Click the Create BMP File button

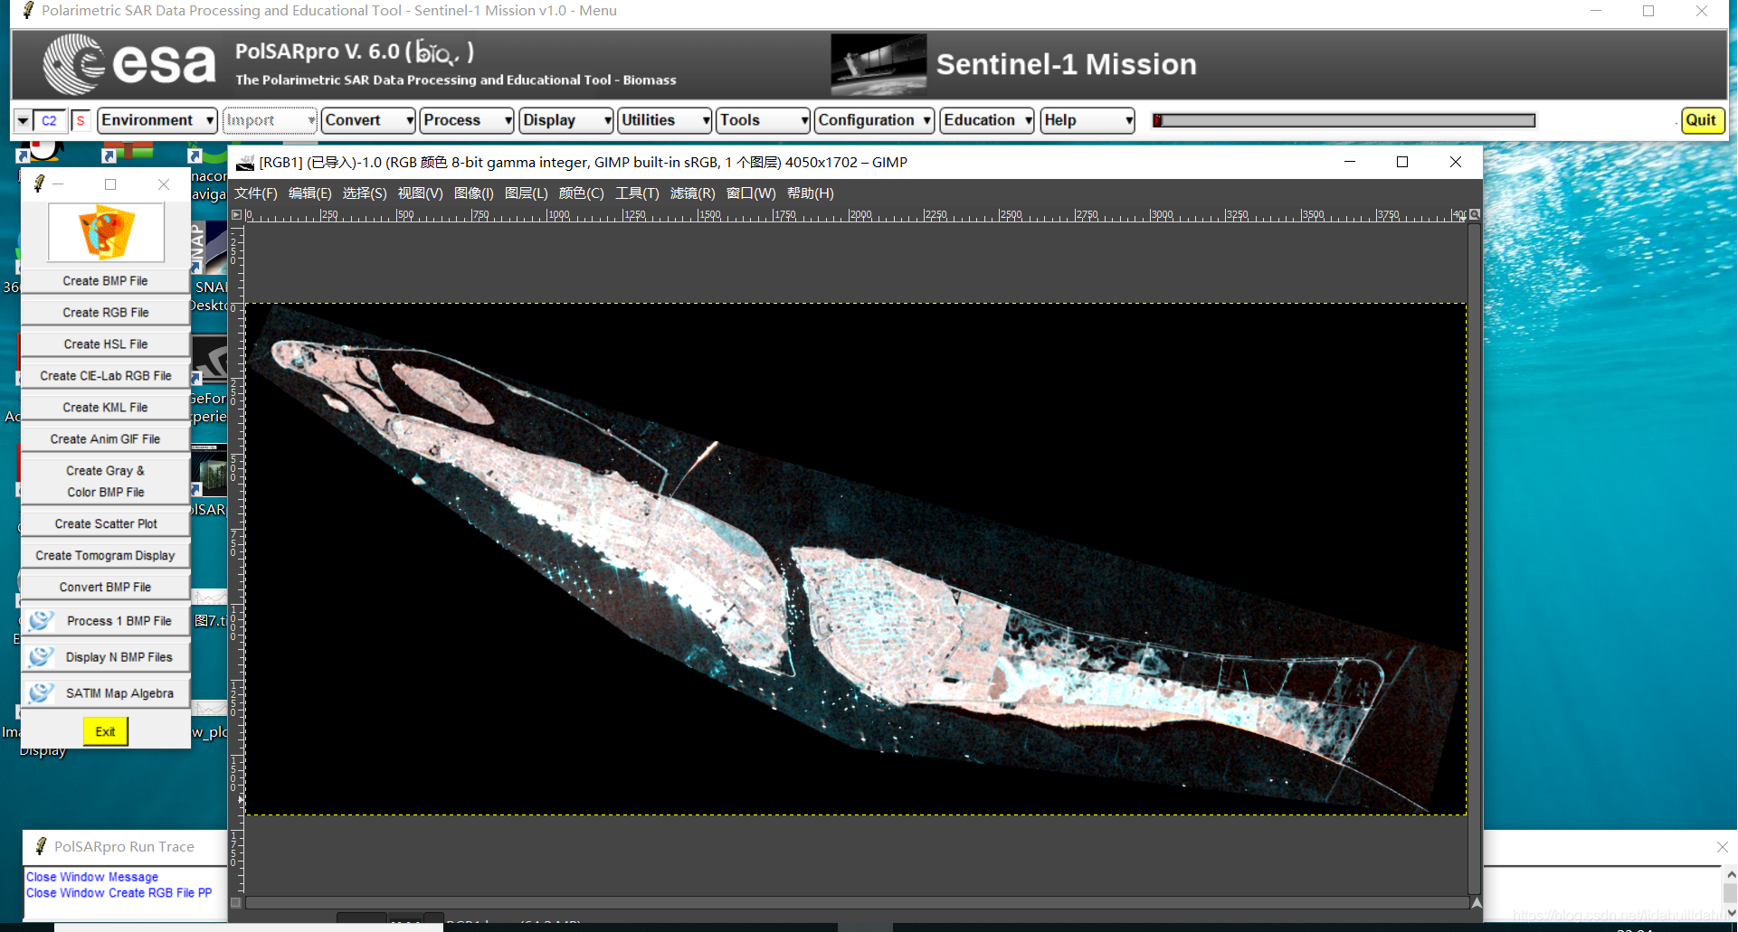[105, 281]
